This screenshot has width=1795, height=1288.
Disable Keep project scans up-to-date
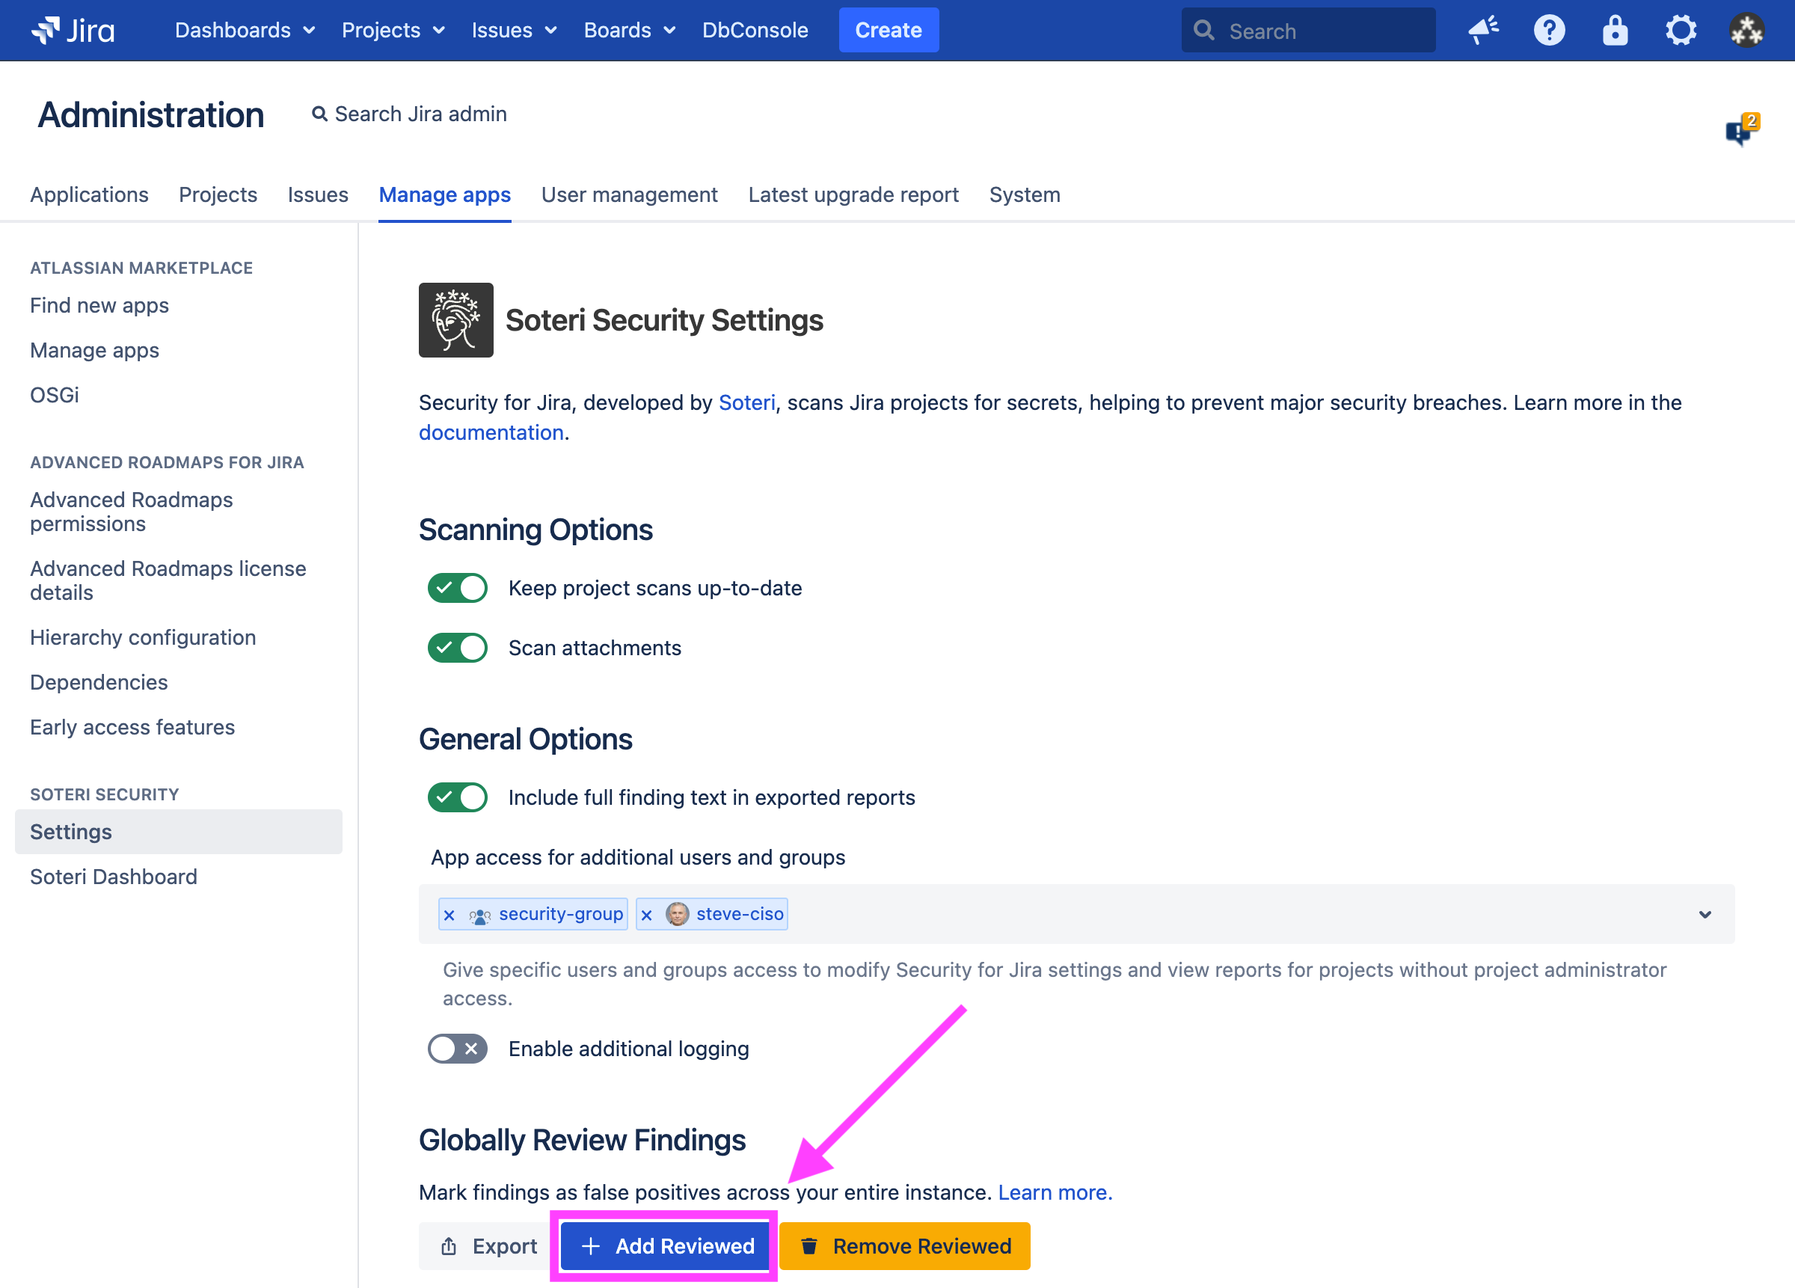click(x=458, y=587)
